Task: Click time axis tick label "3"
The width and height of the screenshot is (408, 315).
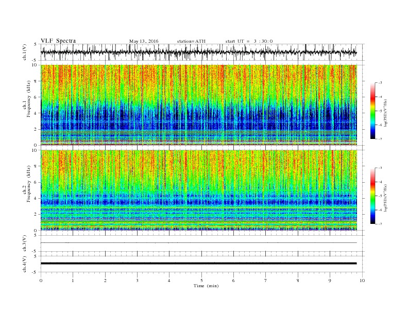Action: click(137, 281)
